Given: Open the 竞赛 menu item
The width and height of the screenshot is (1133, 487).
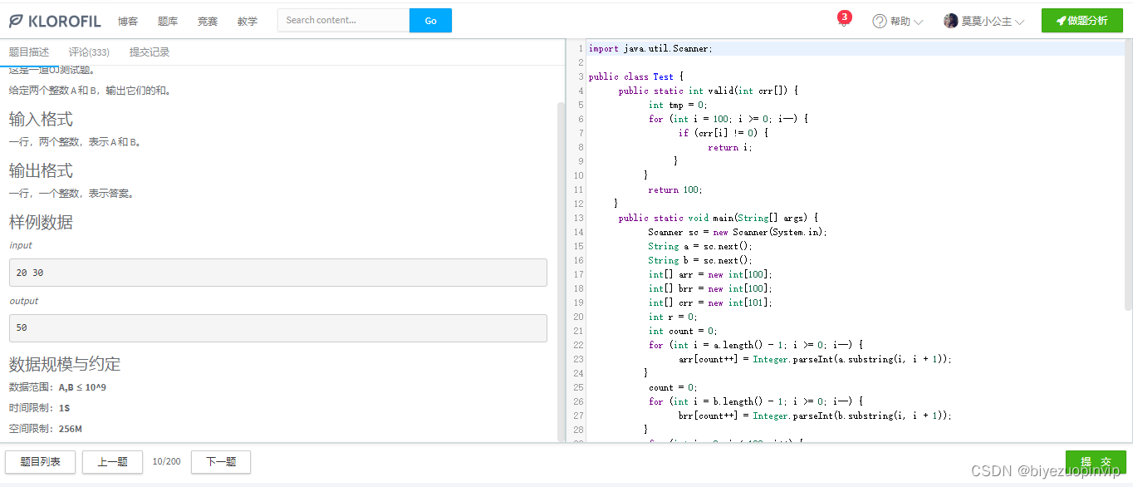Looking at the screenshot, I should (x=208, y=22).
